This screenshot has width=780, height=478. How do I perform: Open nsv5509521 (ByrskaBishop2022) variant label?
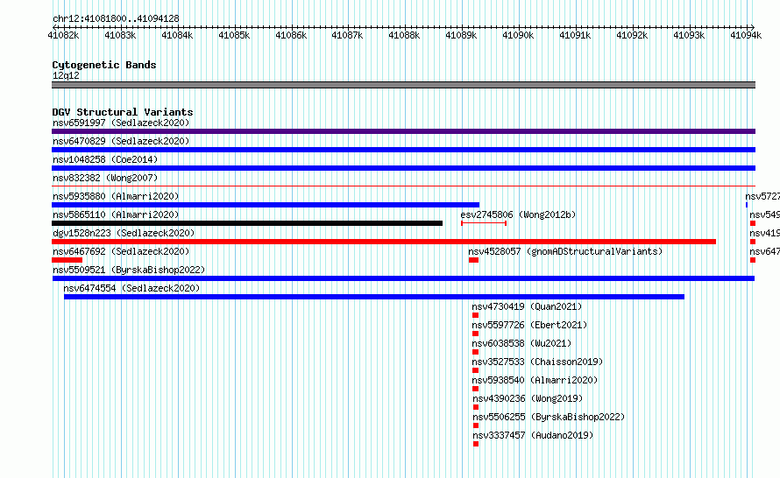tap(129, 270)
